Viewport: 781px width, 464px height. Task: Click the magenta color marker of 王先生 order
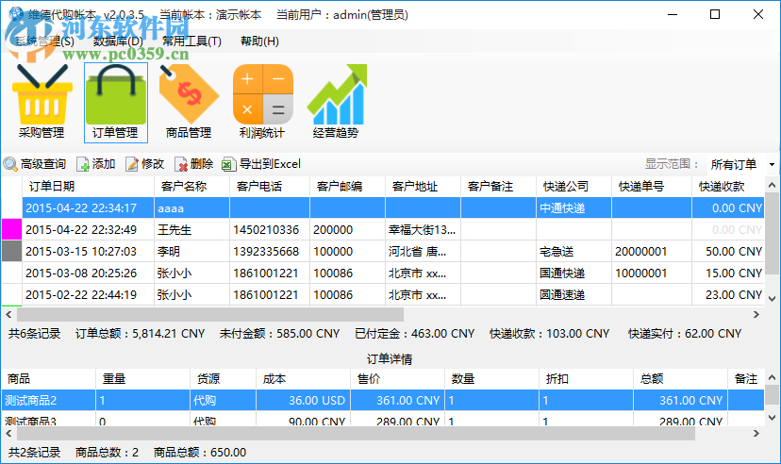pos(12,229)
